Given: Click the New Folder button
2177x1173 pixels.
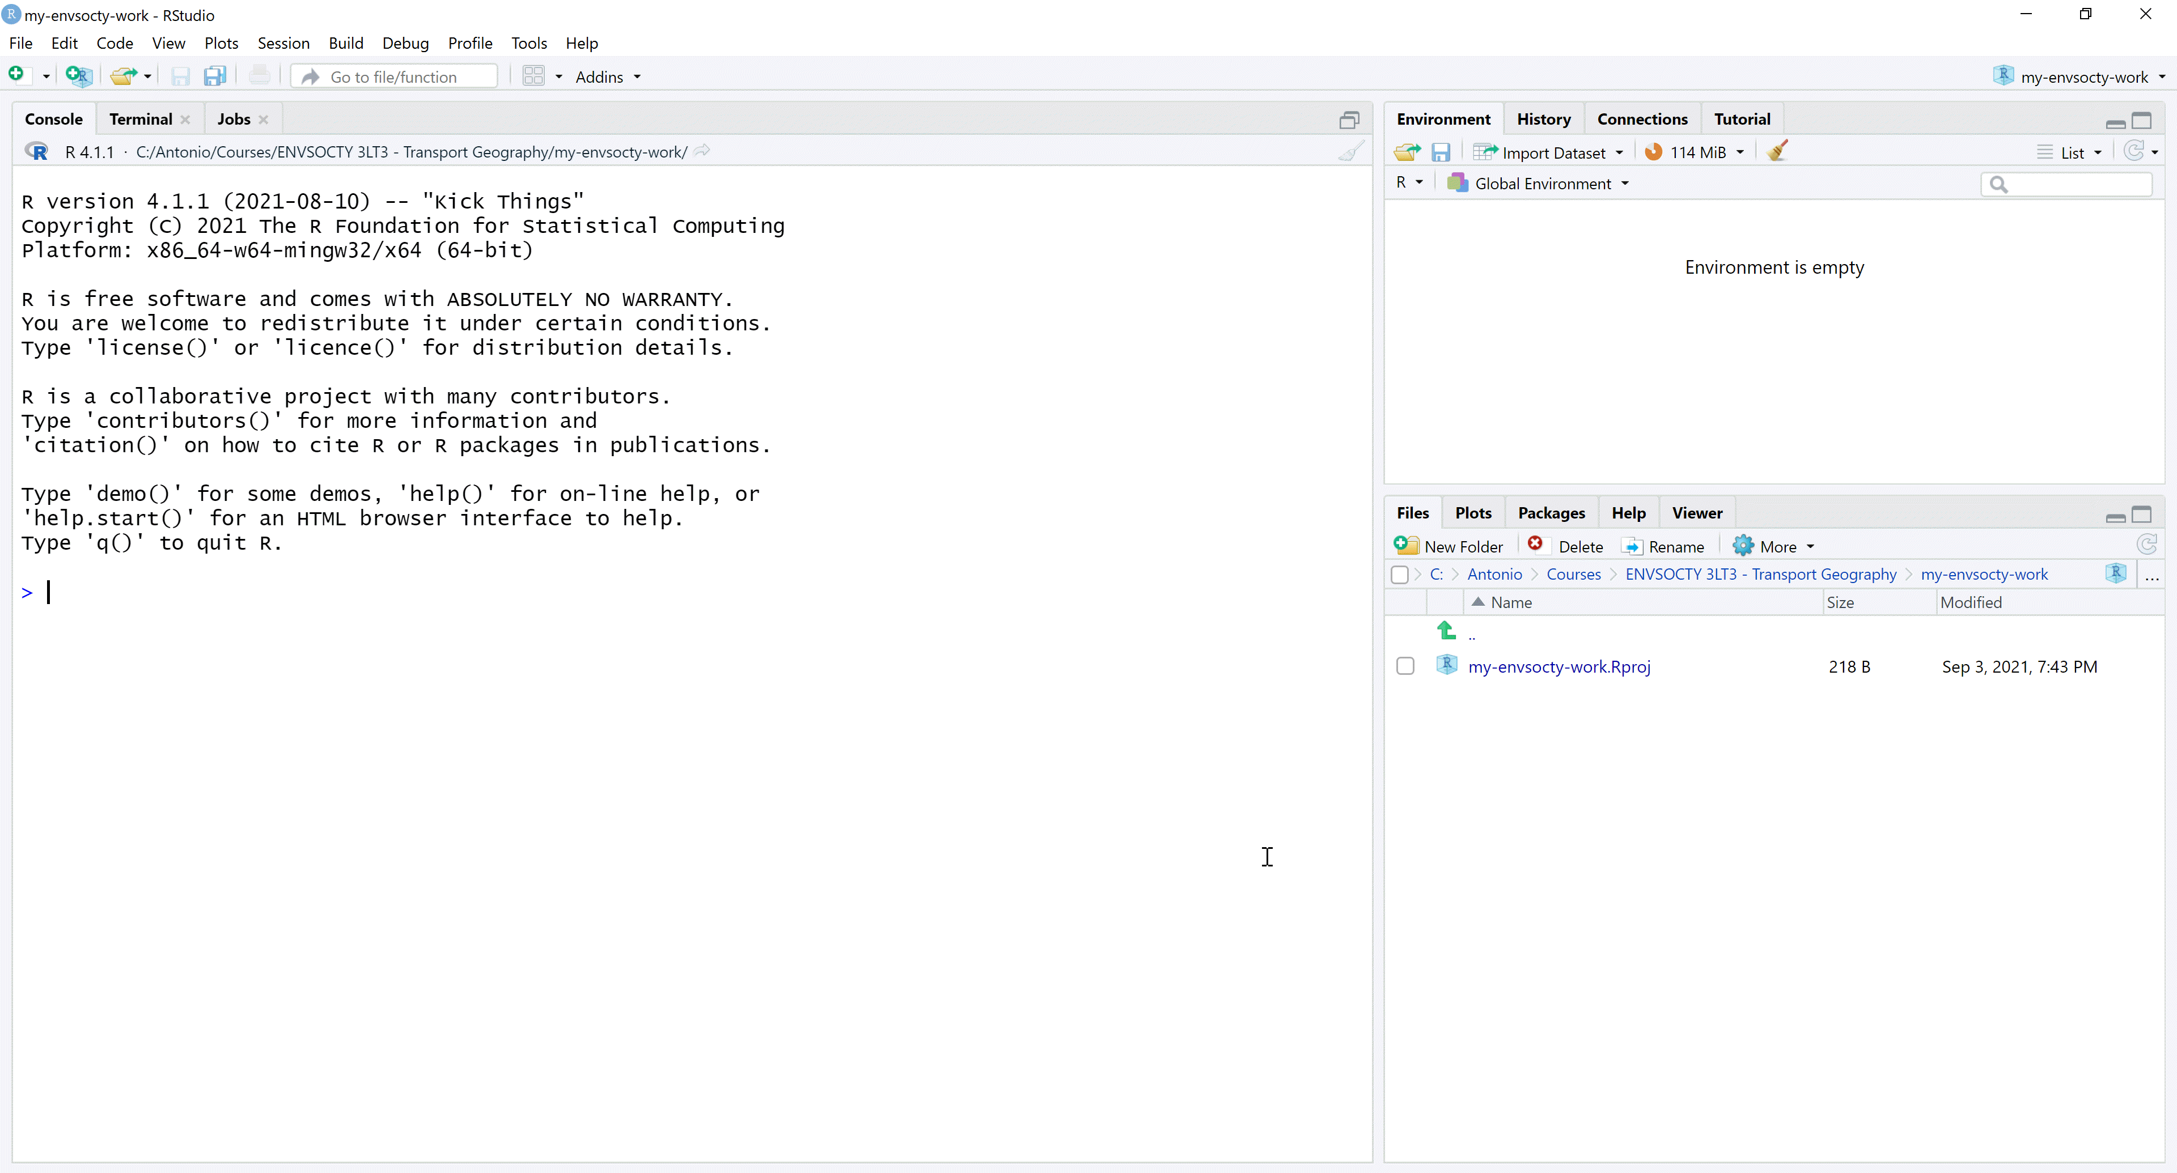Looking at the screenshot, I should pyautogui.click(x=1448, y=546).
